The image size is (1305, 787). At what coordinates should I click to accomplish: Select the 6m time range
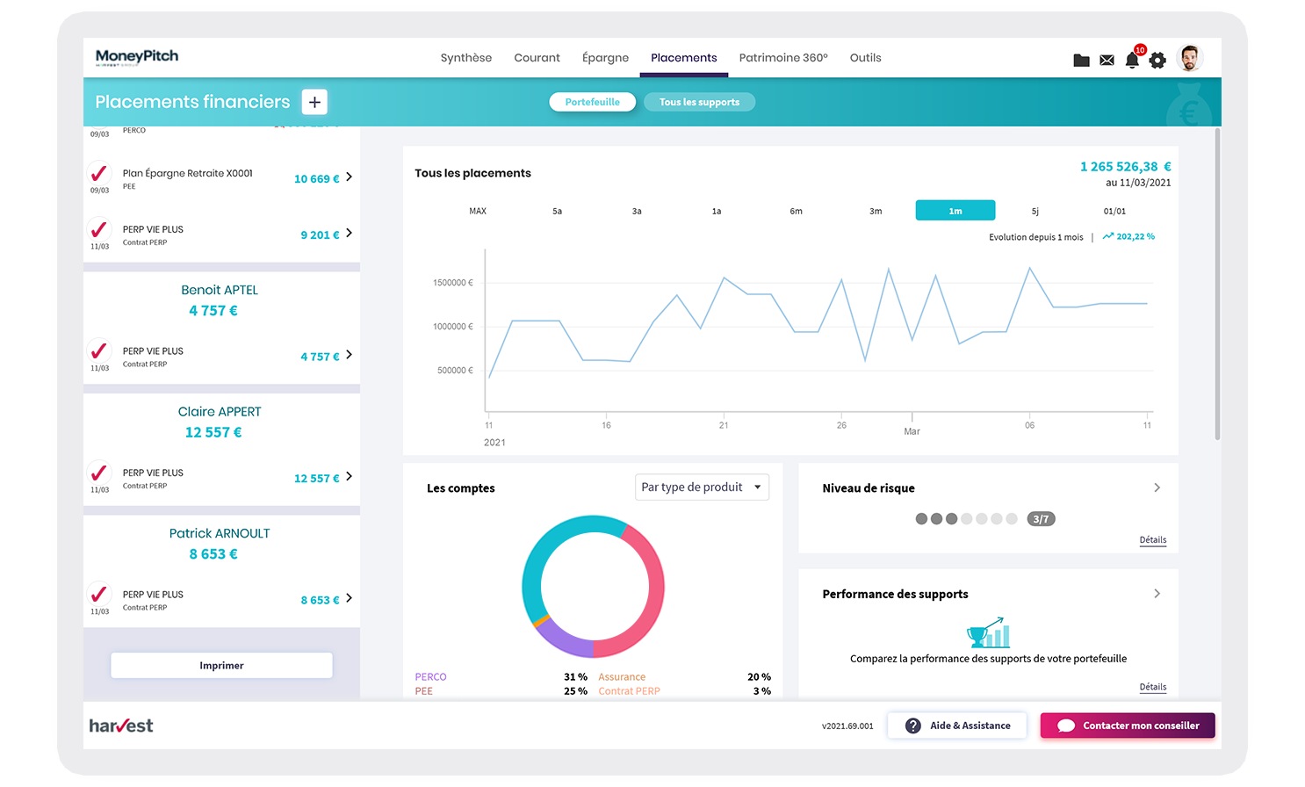[796, 211]
